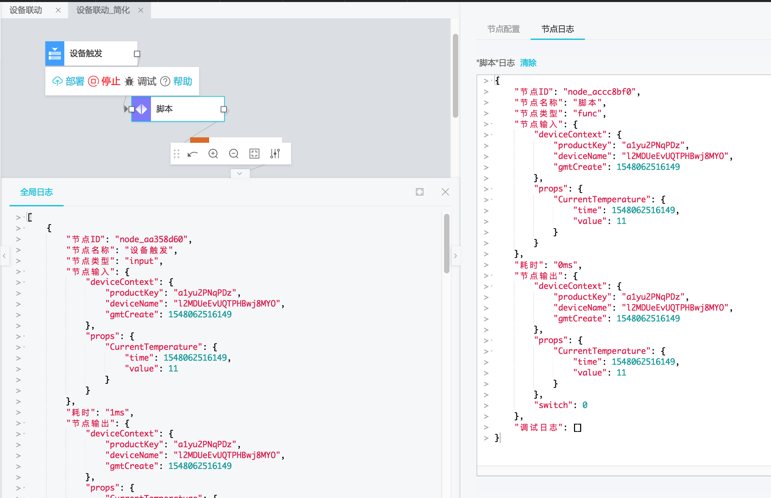Zoom in on the canvas
Image resolution: width=771 pixels, height=498 pixels.
click(213, 154)
